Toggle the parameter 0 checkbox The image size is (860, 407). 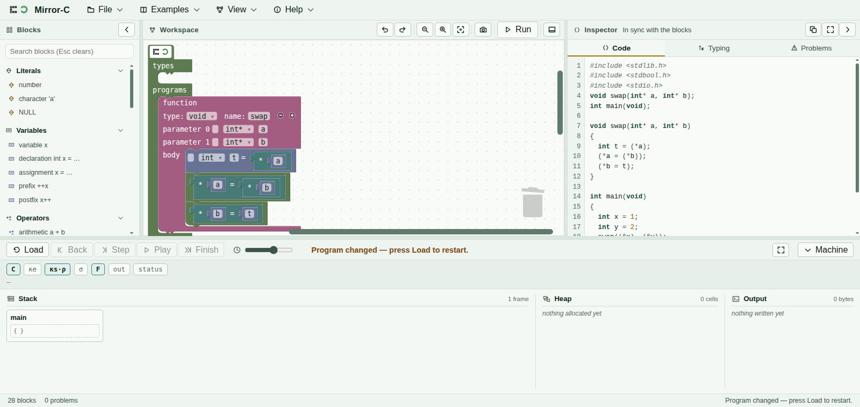(x=215, y=129)
